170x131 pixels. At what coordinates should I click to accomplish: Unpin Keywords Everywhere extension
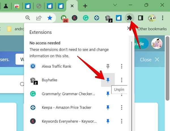click(x=108, y=121)
